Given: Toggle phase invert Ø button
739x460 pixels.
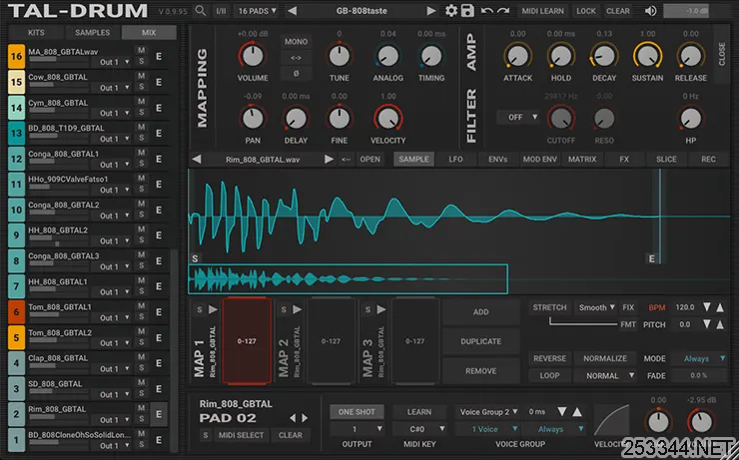Looking at the screenshot, I should [x=296, y=74].
